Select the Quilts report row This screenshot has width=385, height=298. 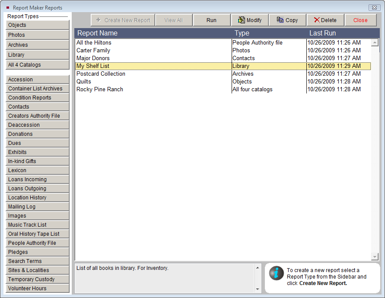pos(84,81)
